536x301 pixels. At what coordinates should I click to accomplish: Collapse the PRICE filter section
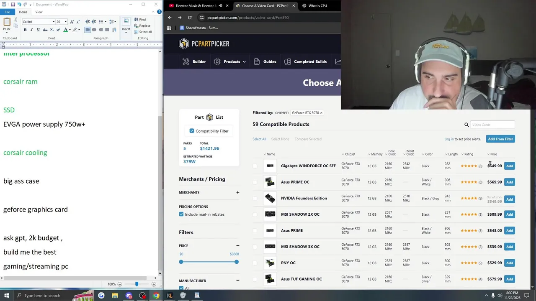237,245
